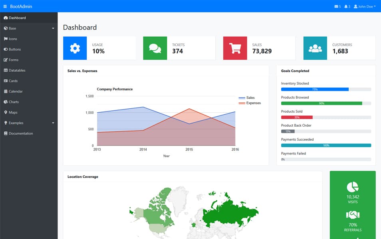Open the mail envelope messages icon
381x239 pixels.
(336, 6)
